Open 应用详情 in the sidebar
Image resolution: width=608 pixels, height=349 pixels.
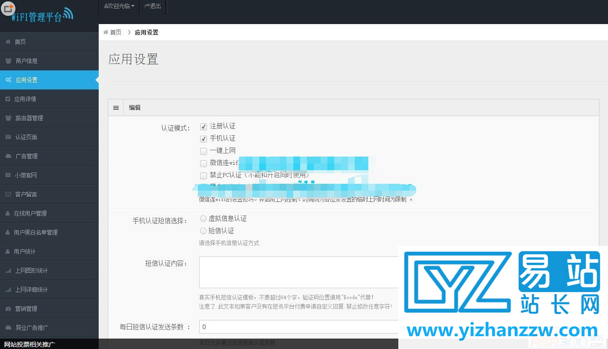point(49,99)
